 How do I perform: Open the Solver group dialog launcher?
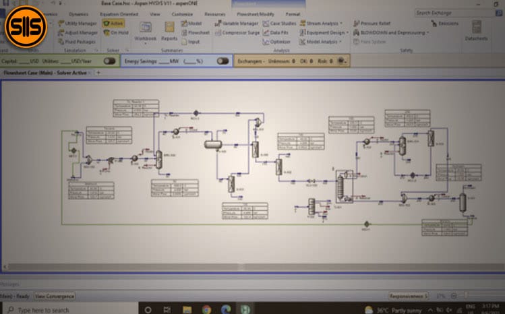tap(127, 51)
